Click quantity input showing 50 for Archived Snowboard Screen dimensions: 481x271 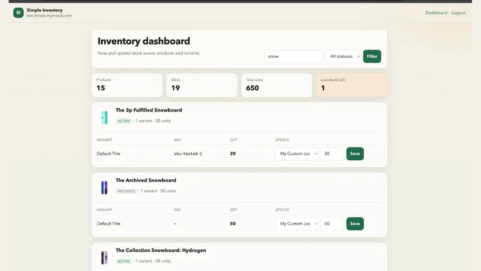(332, 223)
